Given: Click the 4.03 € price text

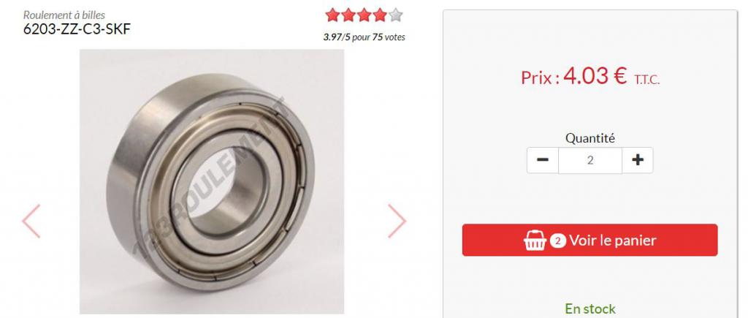Looking at the screenshot, I should pos(595,76).
